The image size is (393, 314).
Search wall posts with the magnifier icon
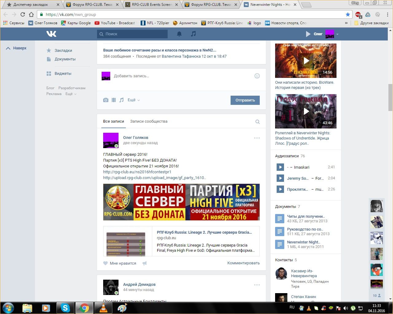(258, 122)
